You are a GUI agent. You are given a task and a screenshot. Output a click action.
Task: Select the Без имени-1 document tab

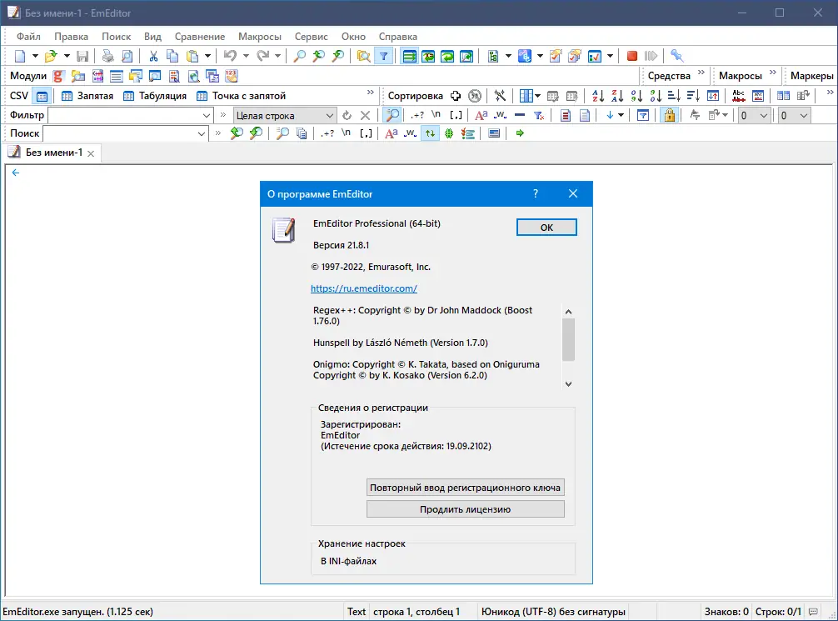tap(53, 153)
